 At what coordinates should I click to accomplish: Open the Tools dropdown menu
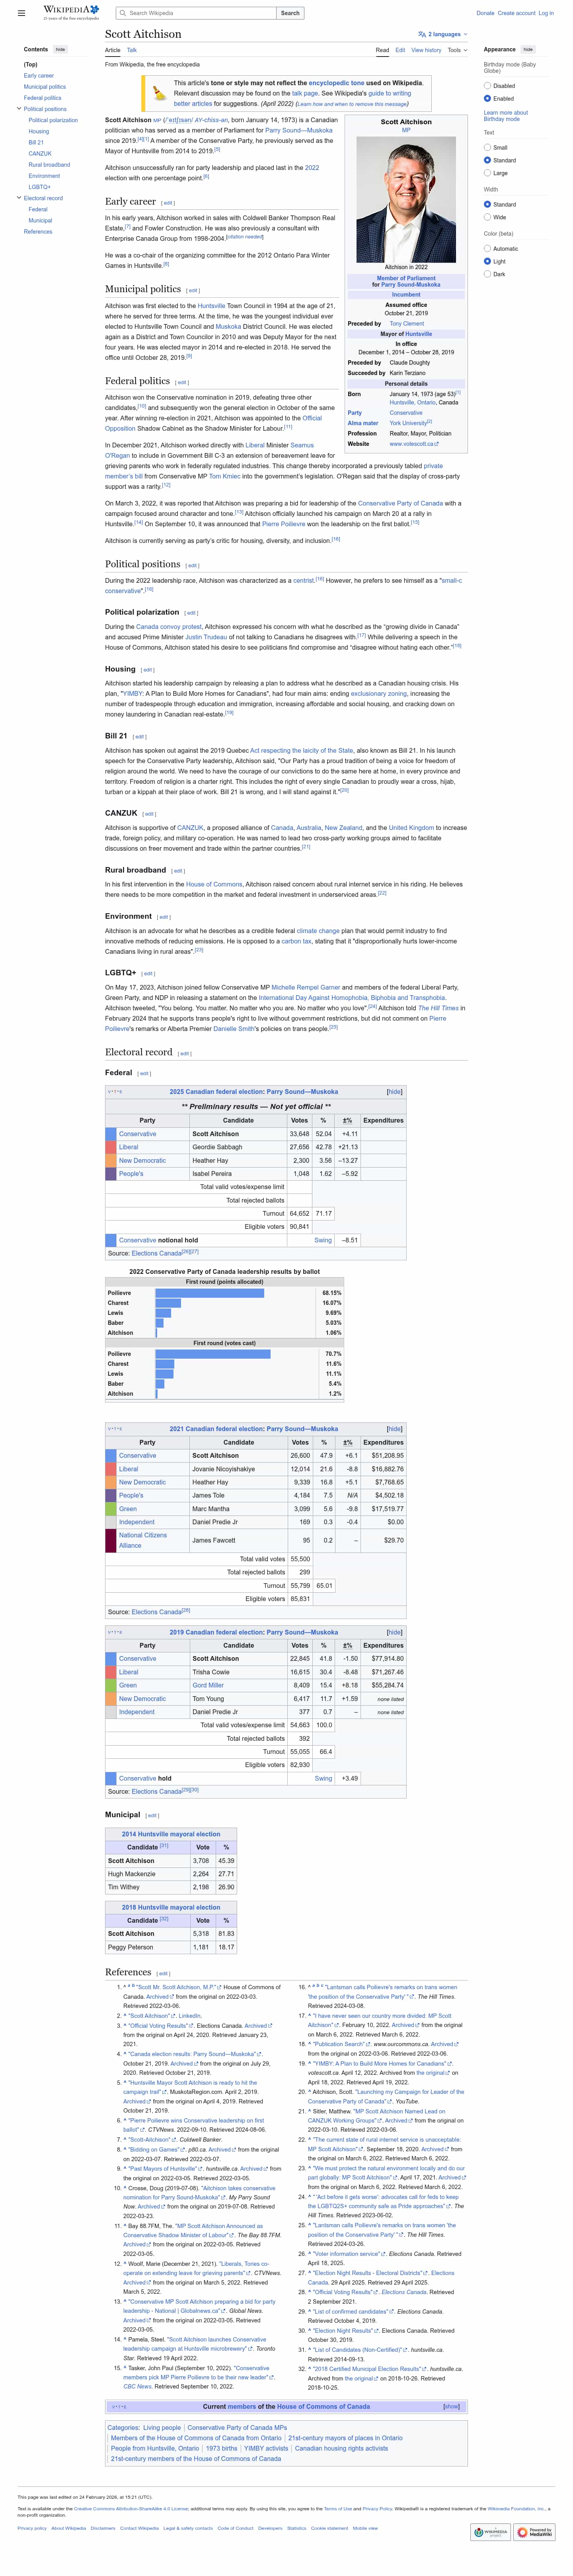coord(457,50)
